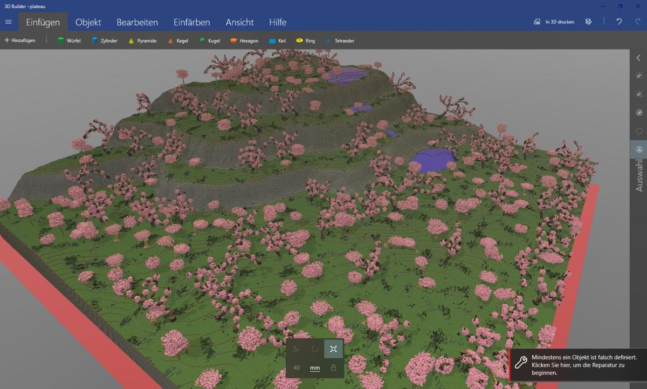Click the highlighted triangle icon in sidebar
647x389 pixels.
pos(639,149)
